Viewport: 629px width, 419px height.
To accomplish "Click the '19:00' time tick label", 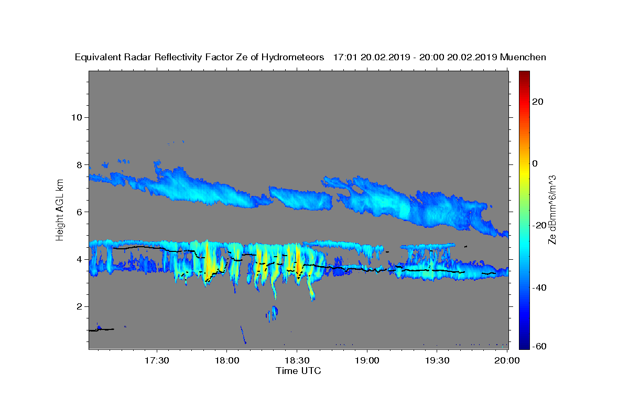I will (367, 361).
